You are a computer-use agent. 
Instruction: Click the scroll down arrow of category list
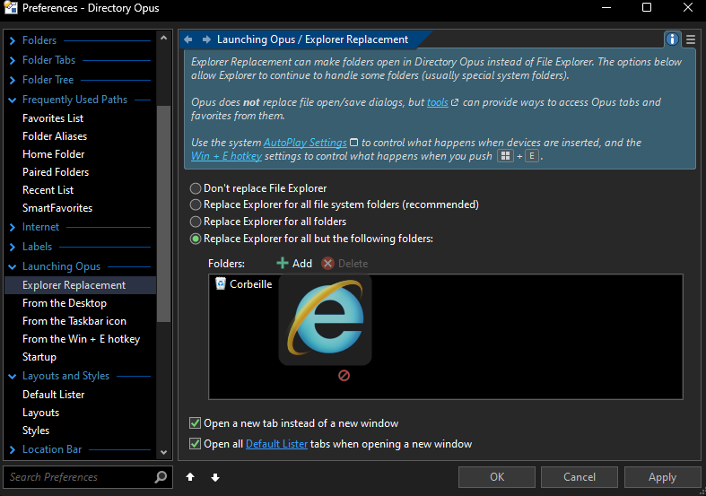[x=163, y=452]
